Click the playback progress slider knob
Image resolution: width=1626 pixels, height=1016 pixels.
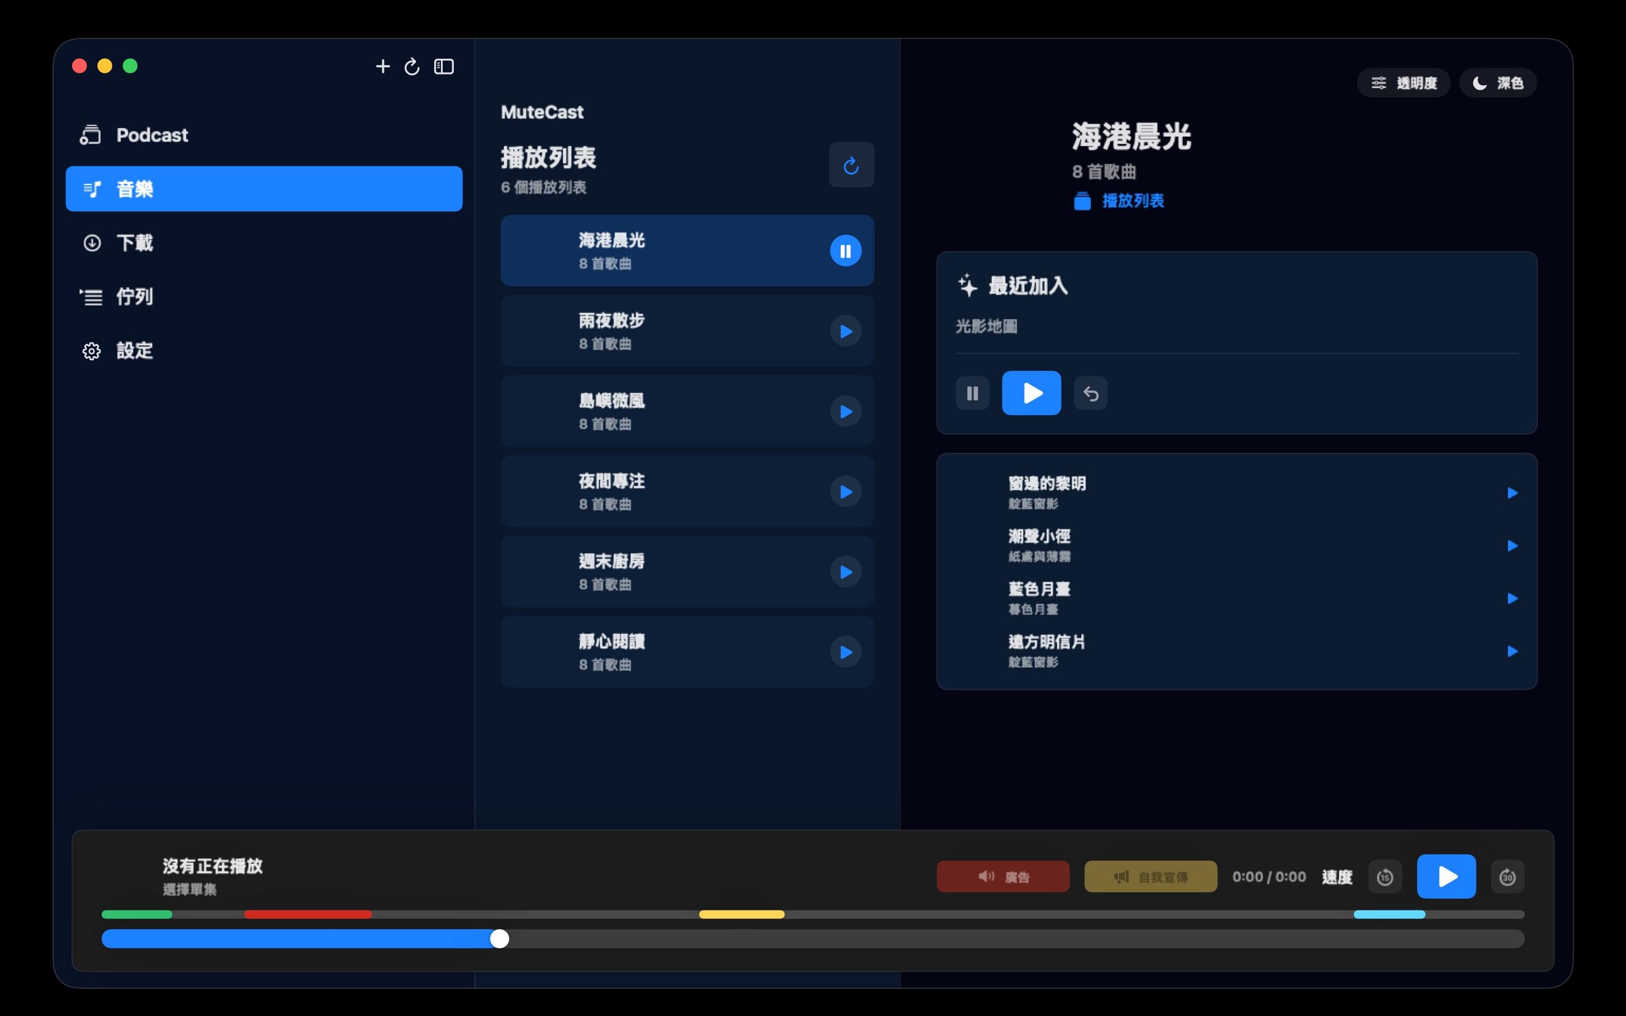[499, 939]
